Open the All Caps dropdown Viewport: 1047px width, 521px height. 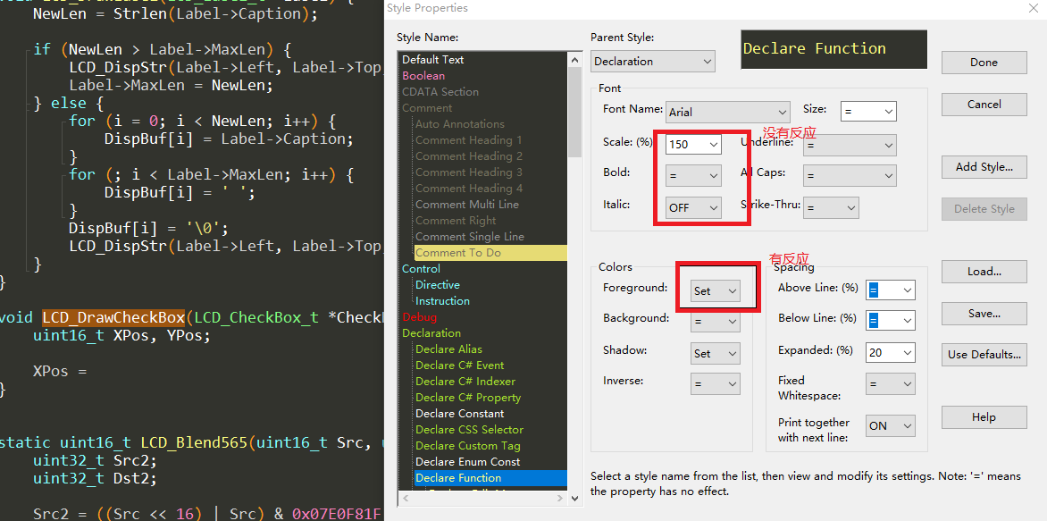[850, 176]
